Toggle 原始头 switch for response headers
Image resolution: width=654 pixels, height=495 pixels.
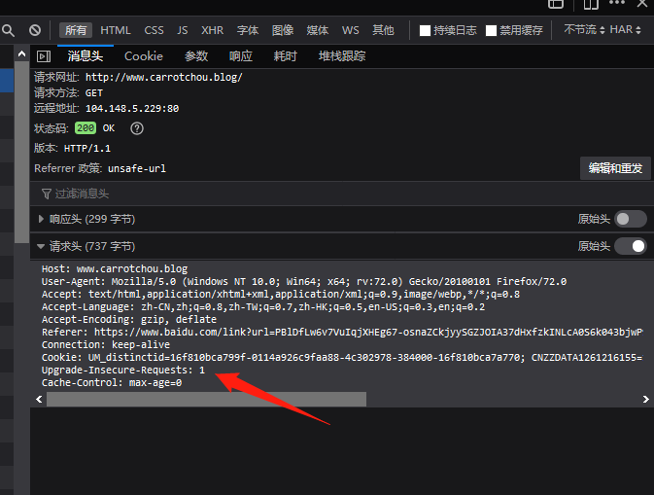point(631,219)
